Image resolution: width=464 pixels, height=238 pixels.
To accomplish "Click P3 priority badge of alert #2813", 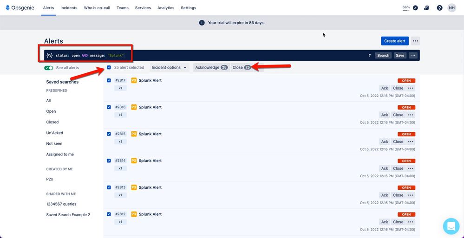I will (134, 187).
